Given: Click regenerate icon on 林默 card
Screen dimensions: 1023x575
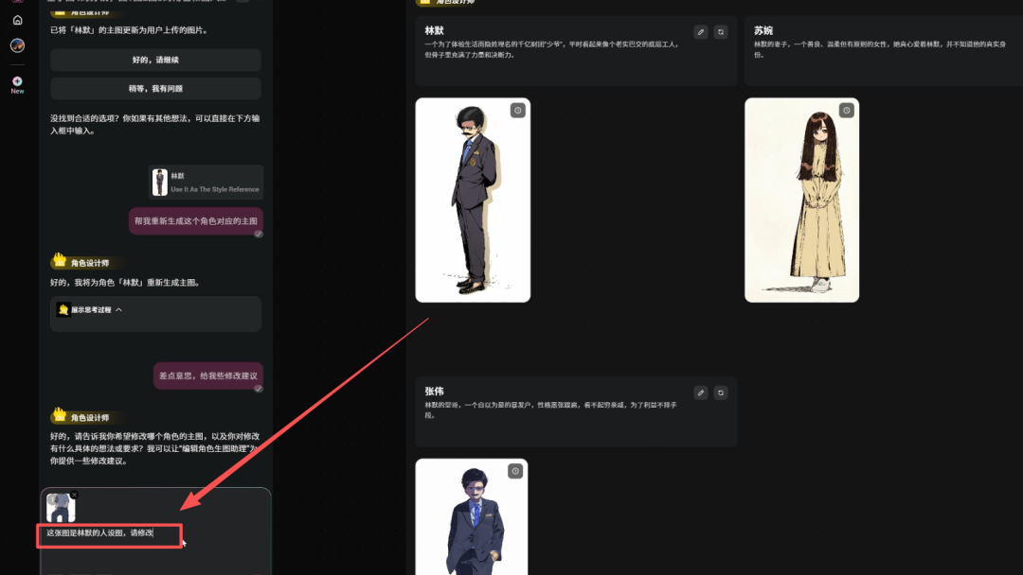Looking at the screenshot, I should 721,31.
